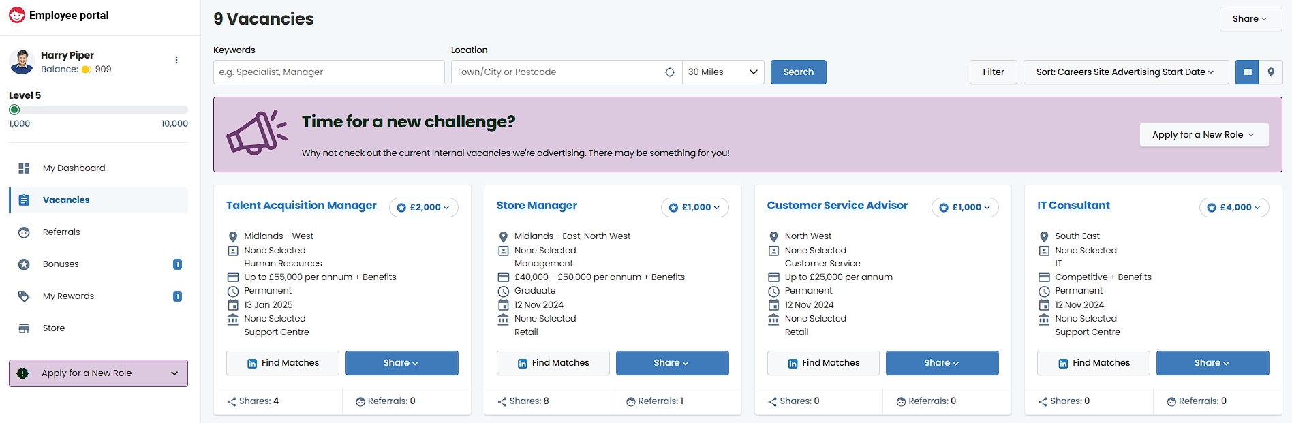The image size is (1292, 423).
Task: Open the Bonuses section
Action: point(99,264)
